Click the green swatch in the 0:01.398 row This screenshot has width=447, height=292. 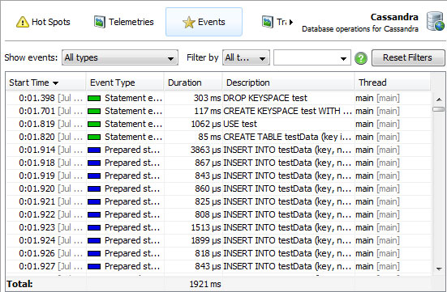94,99
